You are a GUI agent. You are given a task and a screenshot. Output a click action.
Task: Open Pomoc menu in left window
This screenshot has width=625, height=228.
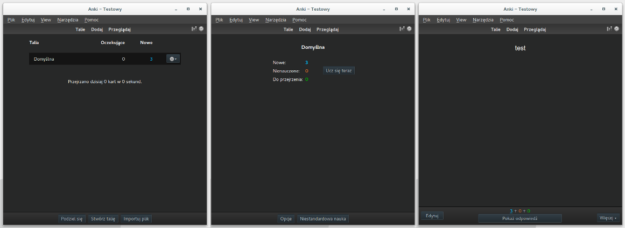click(92, 20)
